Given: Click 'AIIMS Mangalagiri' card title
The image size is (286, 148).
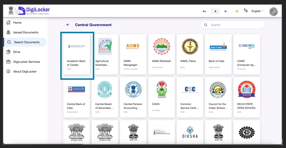Looking at the screenshot, I should pos(130,63).
